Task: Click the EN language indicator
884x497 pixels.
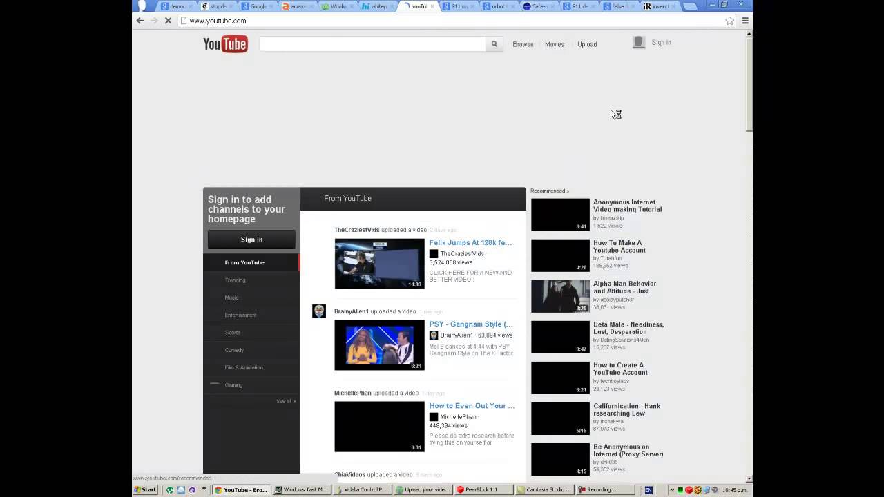Action: [x=648, y=490]
